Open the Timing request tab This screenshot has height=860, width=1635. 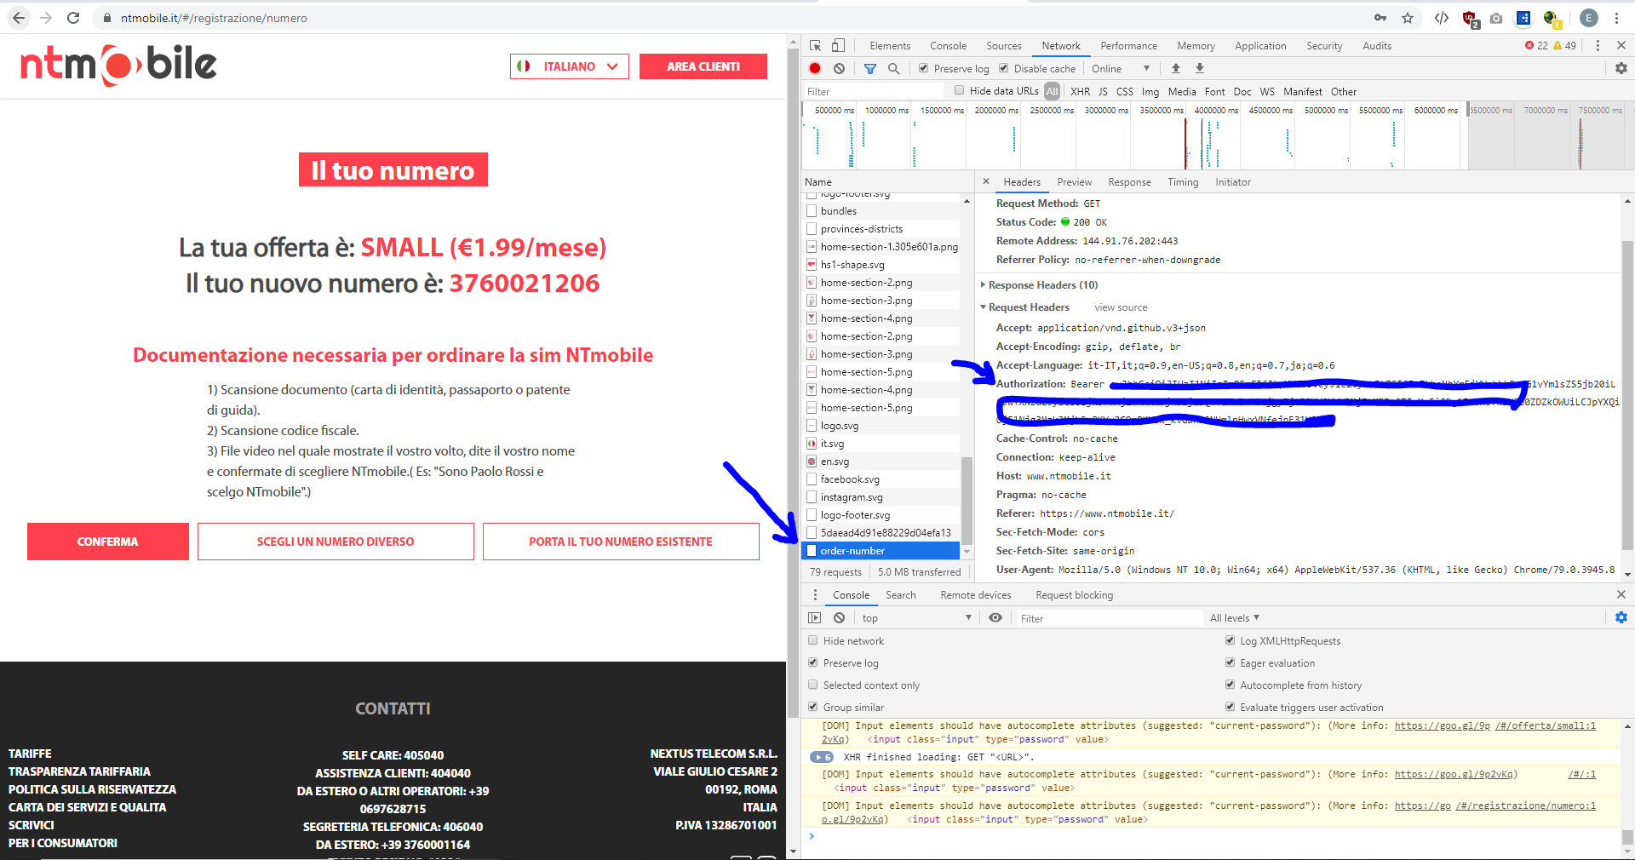1183,182
